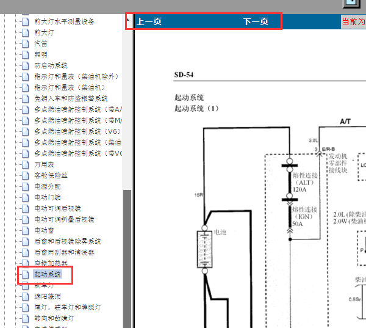Open tree item 前大灯水平测量设备
Viewport: 366px width, 328px height.
click(x=65, y=21)
